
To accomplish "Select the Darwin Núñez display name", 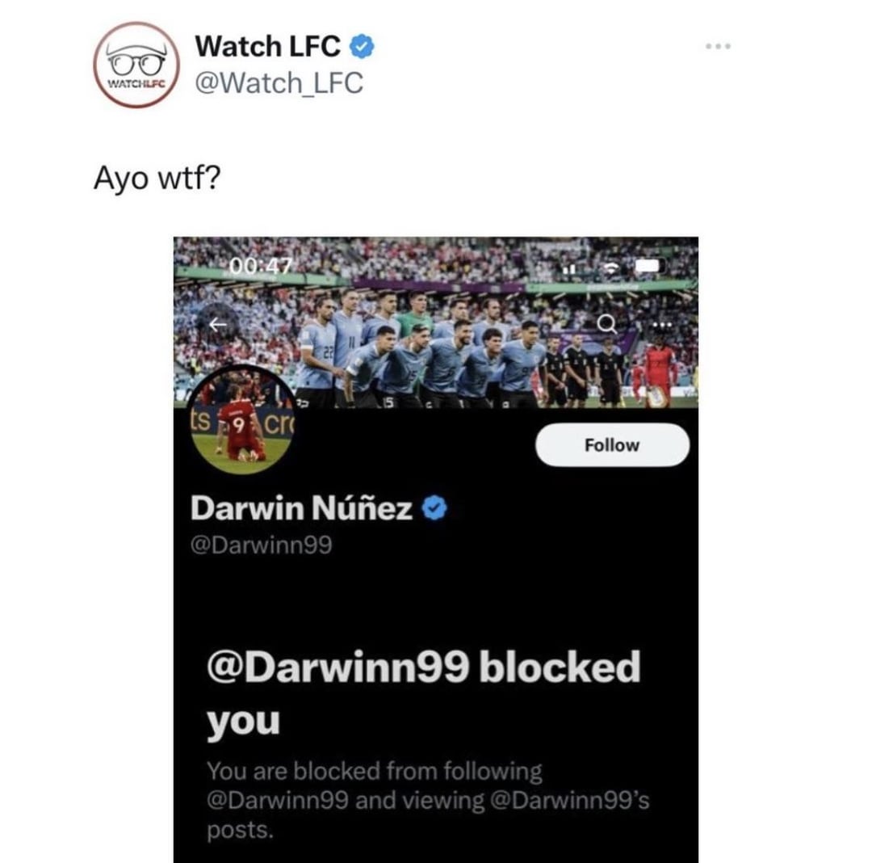I will coord(301,508).
